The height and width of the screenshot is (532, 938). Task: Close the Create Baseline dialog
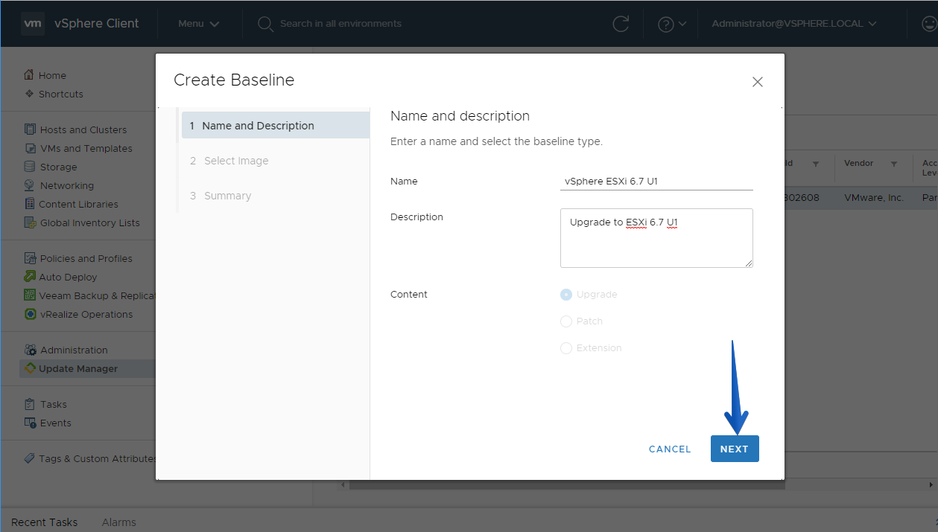coord(758,82)
